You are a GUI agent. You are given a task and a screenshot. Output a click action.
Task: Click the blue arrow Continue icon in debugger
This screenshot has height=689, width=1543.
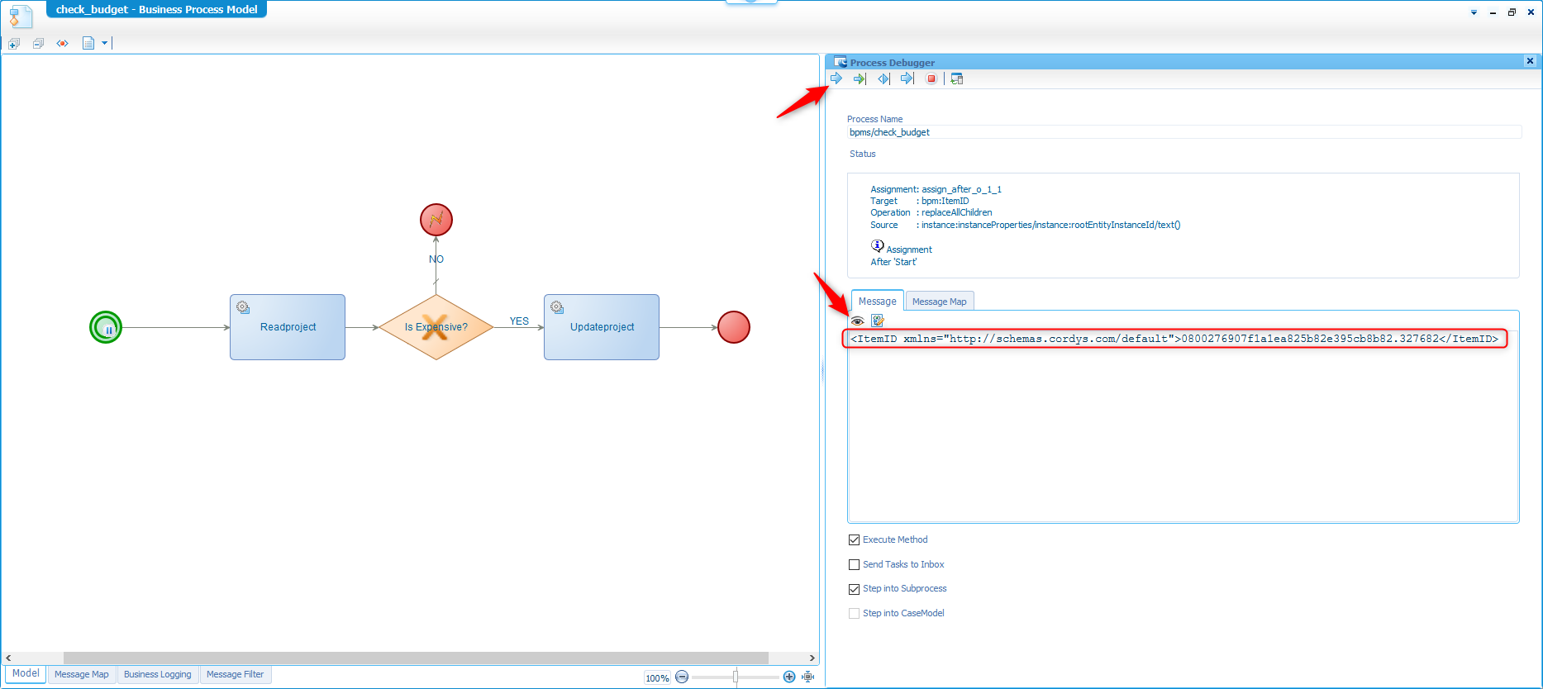836,78
